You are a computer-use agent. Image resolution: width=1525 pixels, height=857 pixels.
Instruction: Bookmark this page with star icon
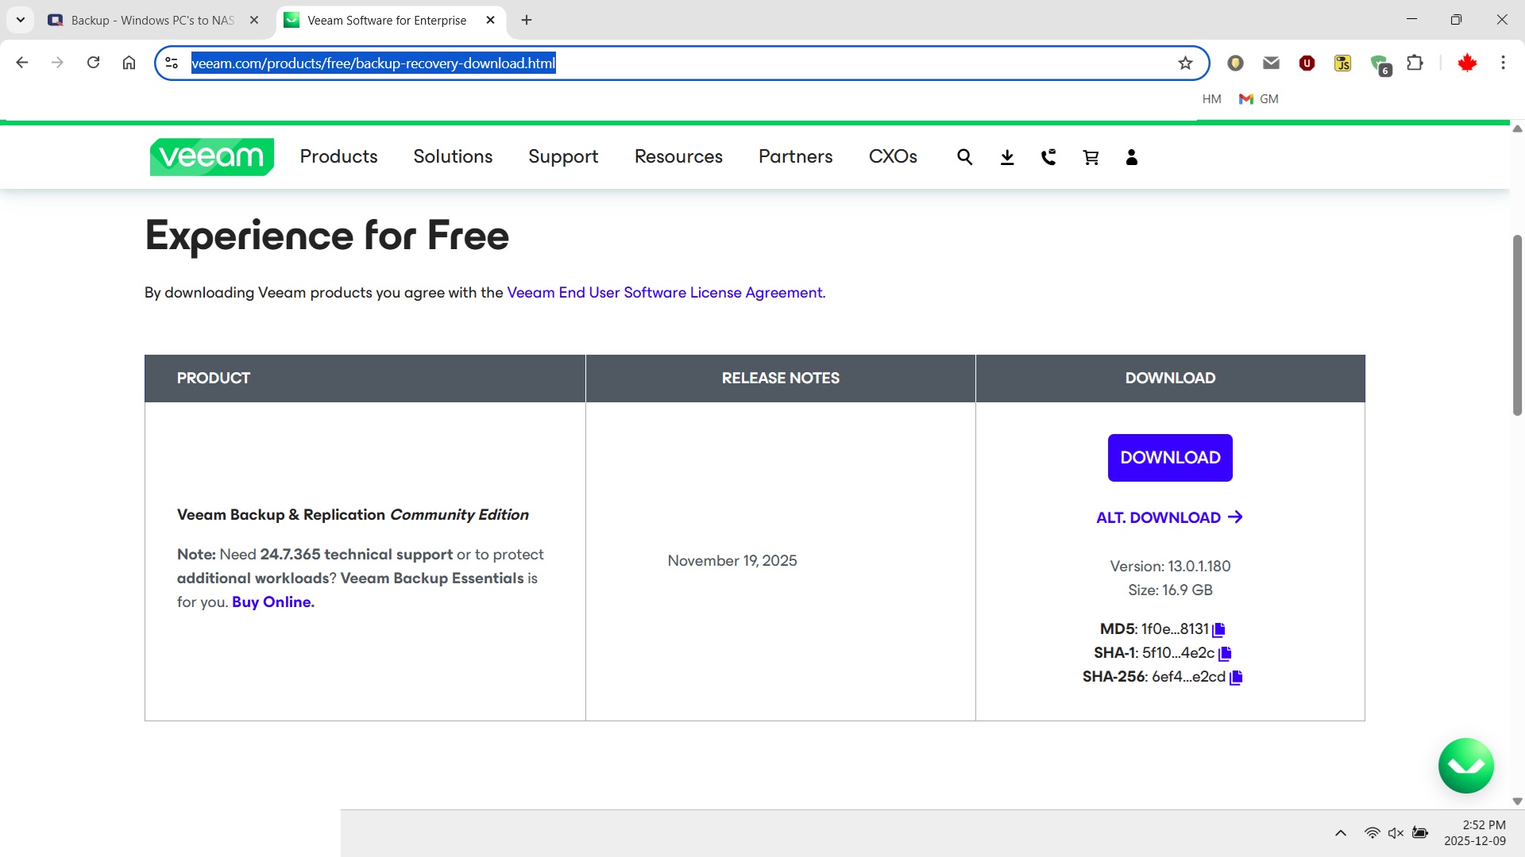[x=1185, y=63]
